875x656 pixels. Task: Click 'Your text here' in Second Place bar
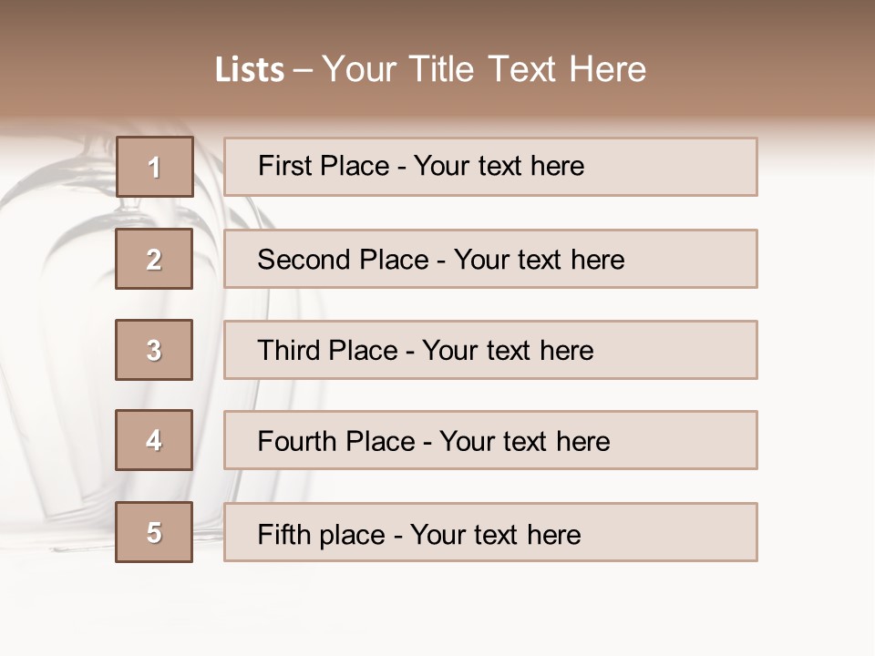(x=539, y=260)
